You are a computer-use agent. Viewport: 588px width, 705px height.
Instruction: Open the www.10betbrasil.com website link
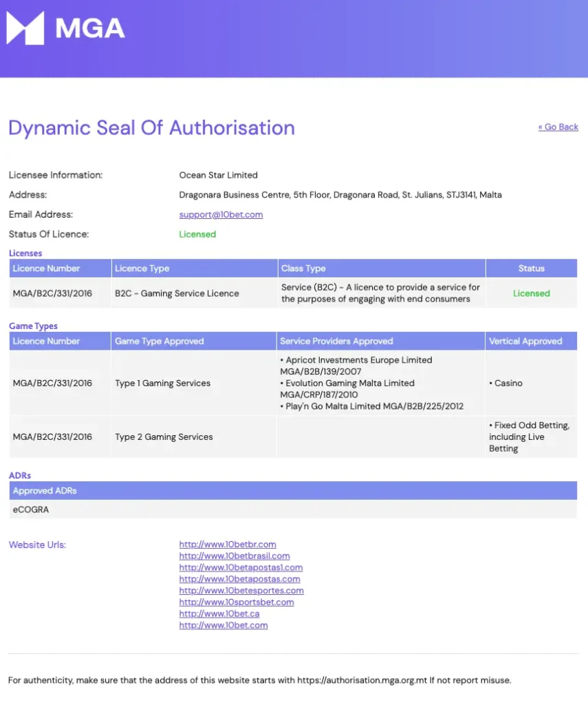pos(235,556)
